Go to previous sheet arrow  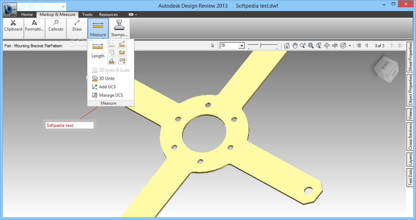[x=367, y=46]
